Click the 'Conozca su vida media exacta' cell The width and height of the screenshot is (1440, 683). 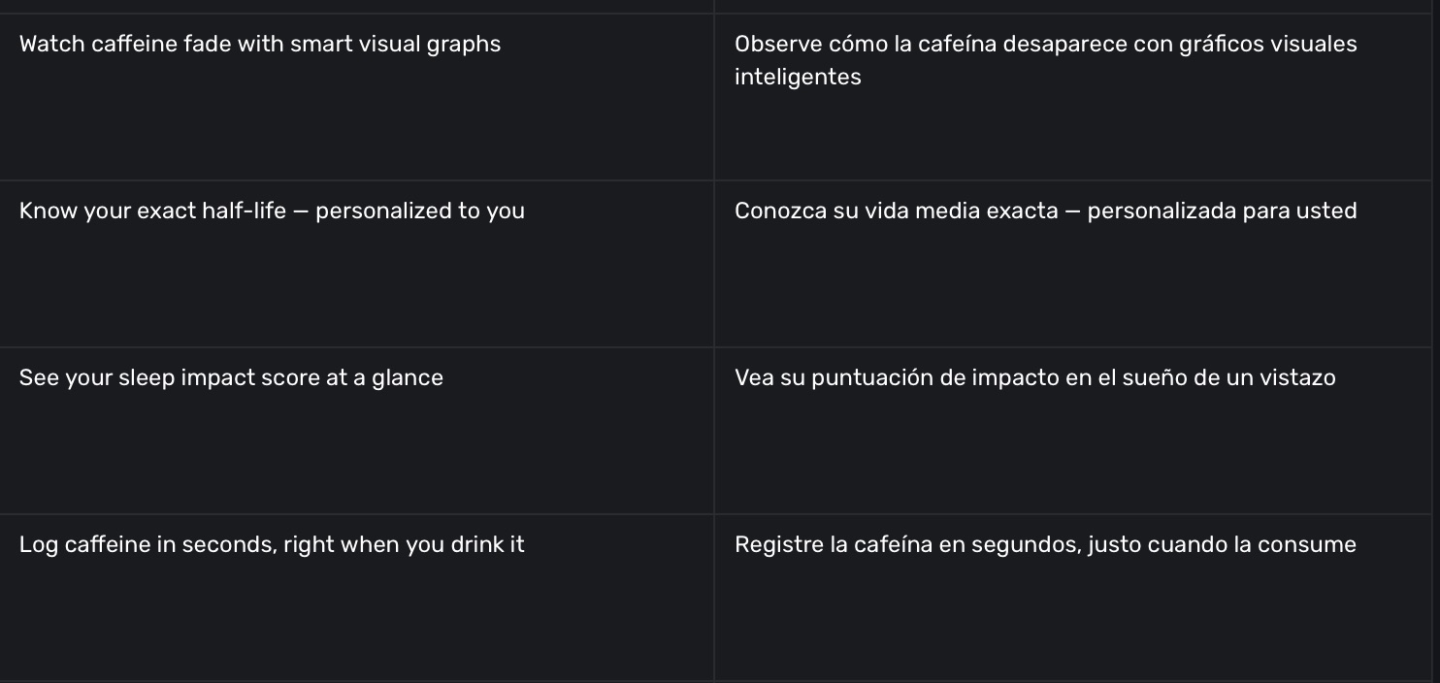(1045, 211)
